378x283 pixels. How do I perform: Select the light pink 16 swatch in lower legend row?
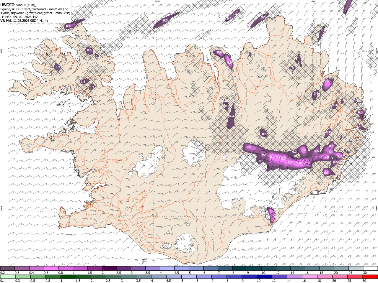coord(310,277)
